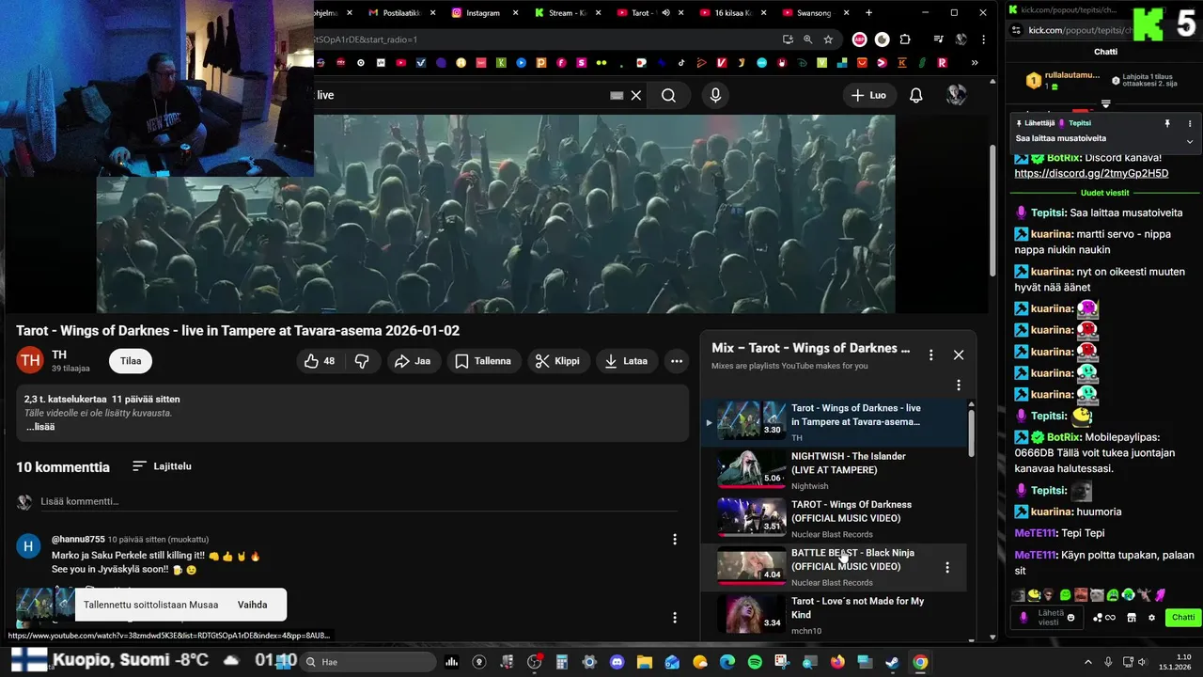Image resolution: width=1203 pixels, height=677 pixels.
Task: Open options for hannu8755's comment
Action: 674,540
